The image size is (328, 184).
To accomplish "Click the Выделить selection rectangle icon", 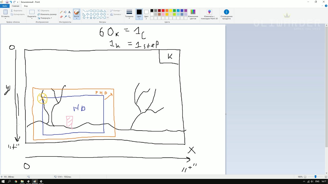I will click(32, 12).
